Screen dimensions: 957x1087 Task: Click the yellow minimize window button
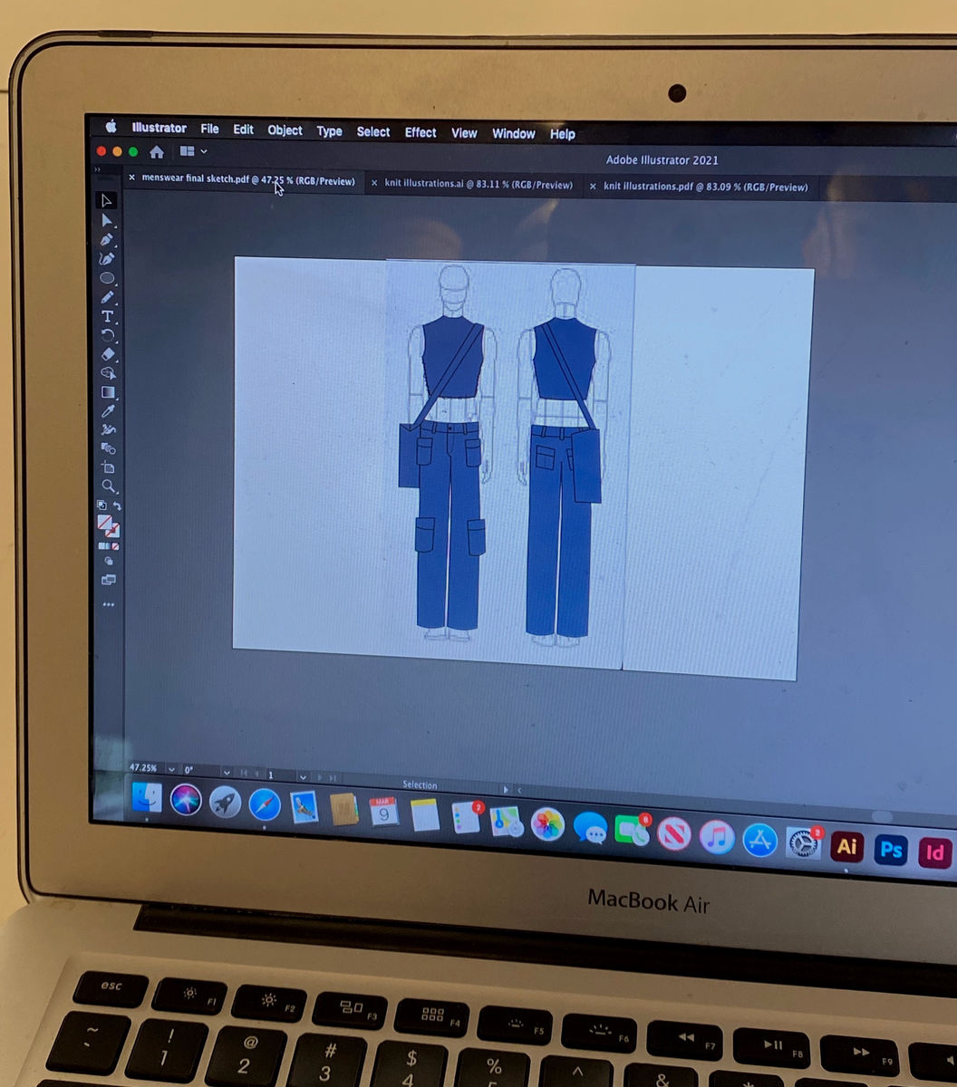pos(118,151)
